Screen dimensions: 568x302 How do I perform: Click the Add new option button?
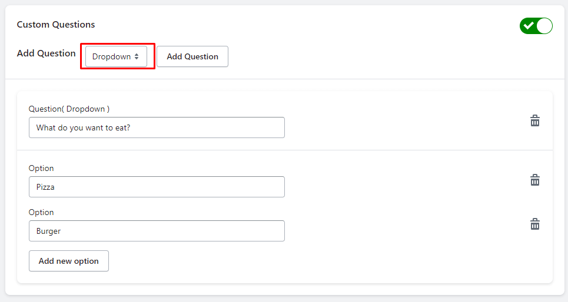pyautogui.click(x=69, y=261)
